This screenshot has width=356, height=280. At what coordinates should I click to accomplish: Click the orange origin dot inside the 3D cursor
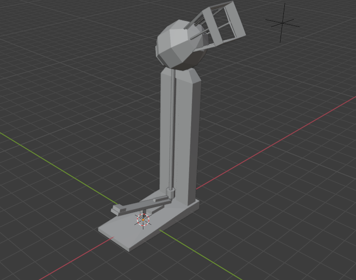(x=143, y=220)
